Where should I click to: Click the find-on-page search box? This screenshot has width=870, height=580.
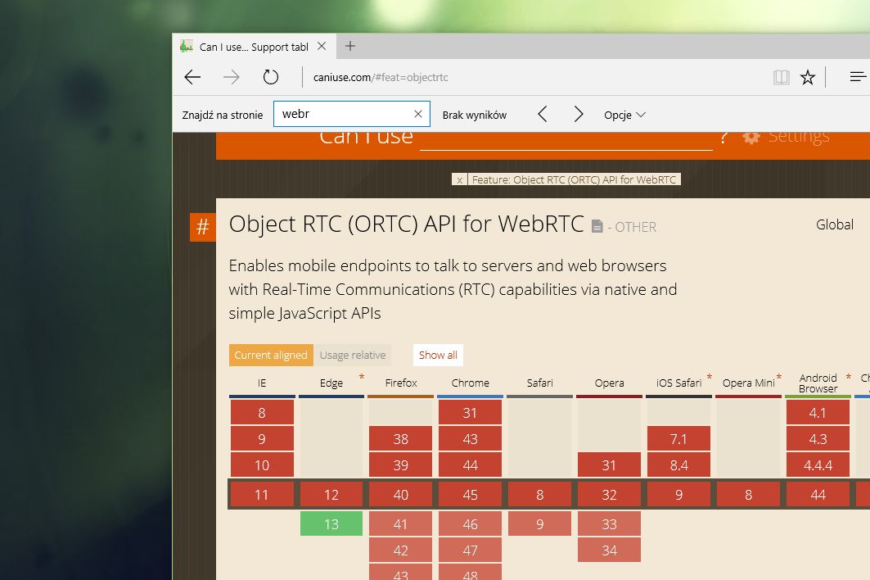(352, 114)
